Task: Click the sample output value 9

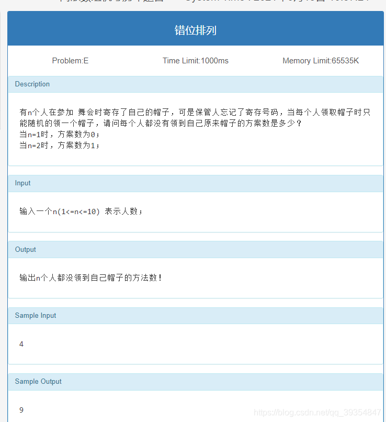Action: [x=21, y=410]
